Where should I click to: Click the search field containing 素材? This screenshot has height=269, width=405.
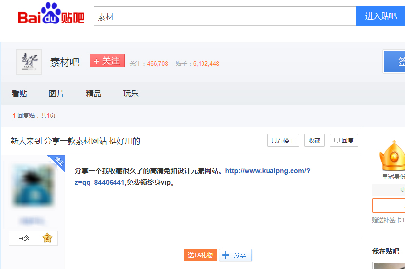click(225, 16)
